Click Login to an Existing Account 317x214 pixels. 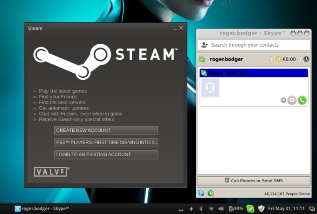pyautogui.click(x=106, y=154)
